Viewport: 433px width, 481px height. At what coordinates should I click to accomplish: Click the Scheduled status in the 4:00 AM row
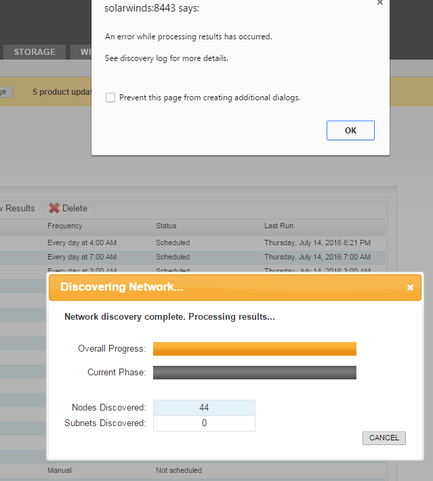[173, 243]
